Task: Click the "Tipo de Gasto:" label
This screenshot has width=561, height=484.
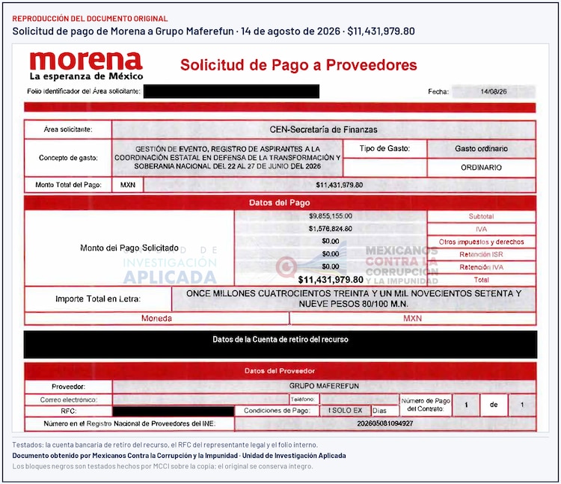Action: point(384,148)
